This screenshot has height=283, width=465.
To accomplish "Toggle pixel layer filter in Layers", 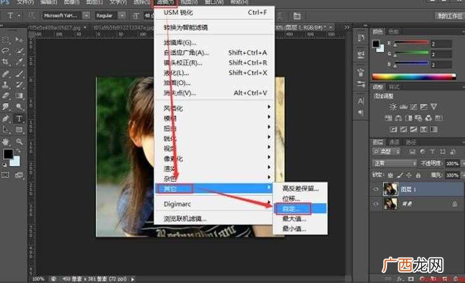I will click(412, 152).
